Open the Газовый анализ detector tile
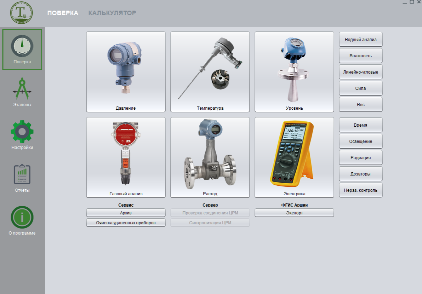 click(126, 157)
